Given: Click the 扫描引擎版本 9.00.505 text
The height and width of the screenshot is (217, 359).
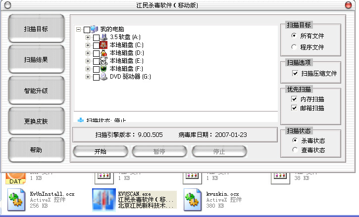Looking at the screenshot, I should [x=129, y=134].
